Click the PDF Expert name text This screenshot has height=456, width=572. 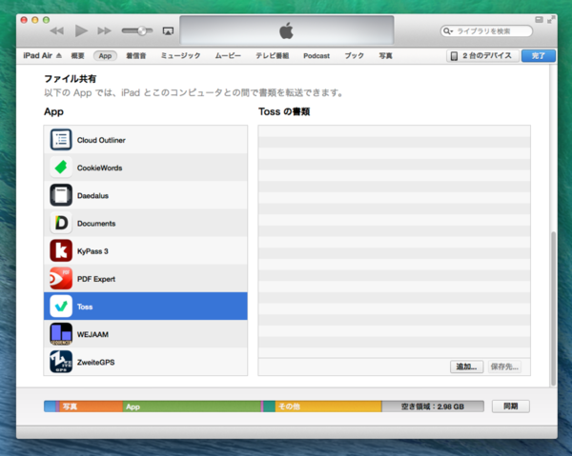tap(96, 279)
